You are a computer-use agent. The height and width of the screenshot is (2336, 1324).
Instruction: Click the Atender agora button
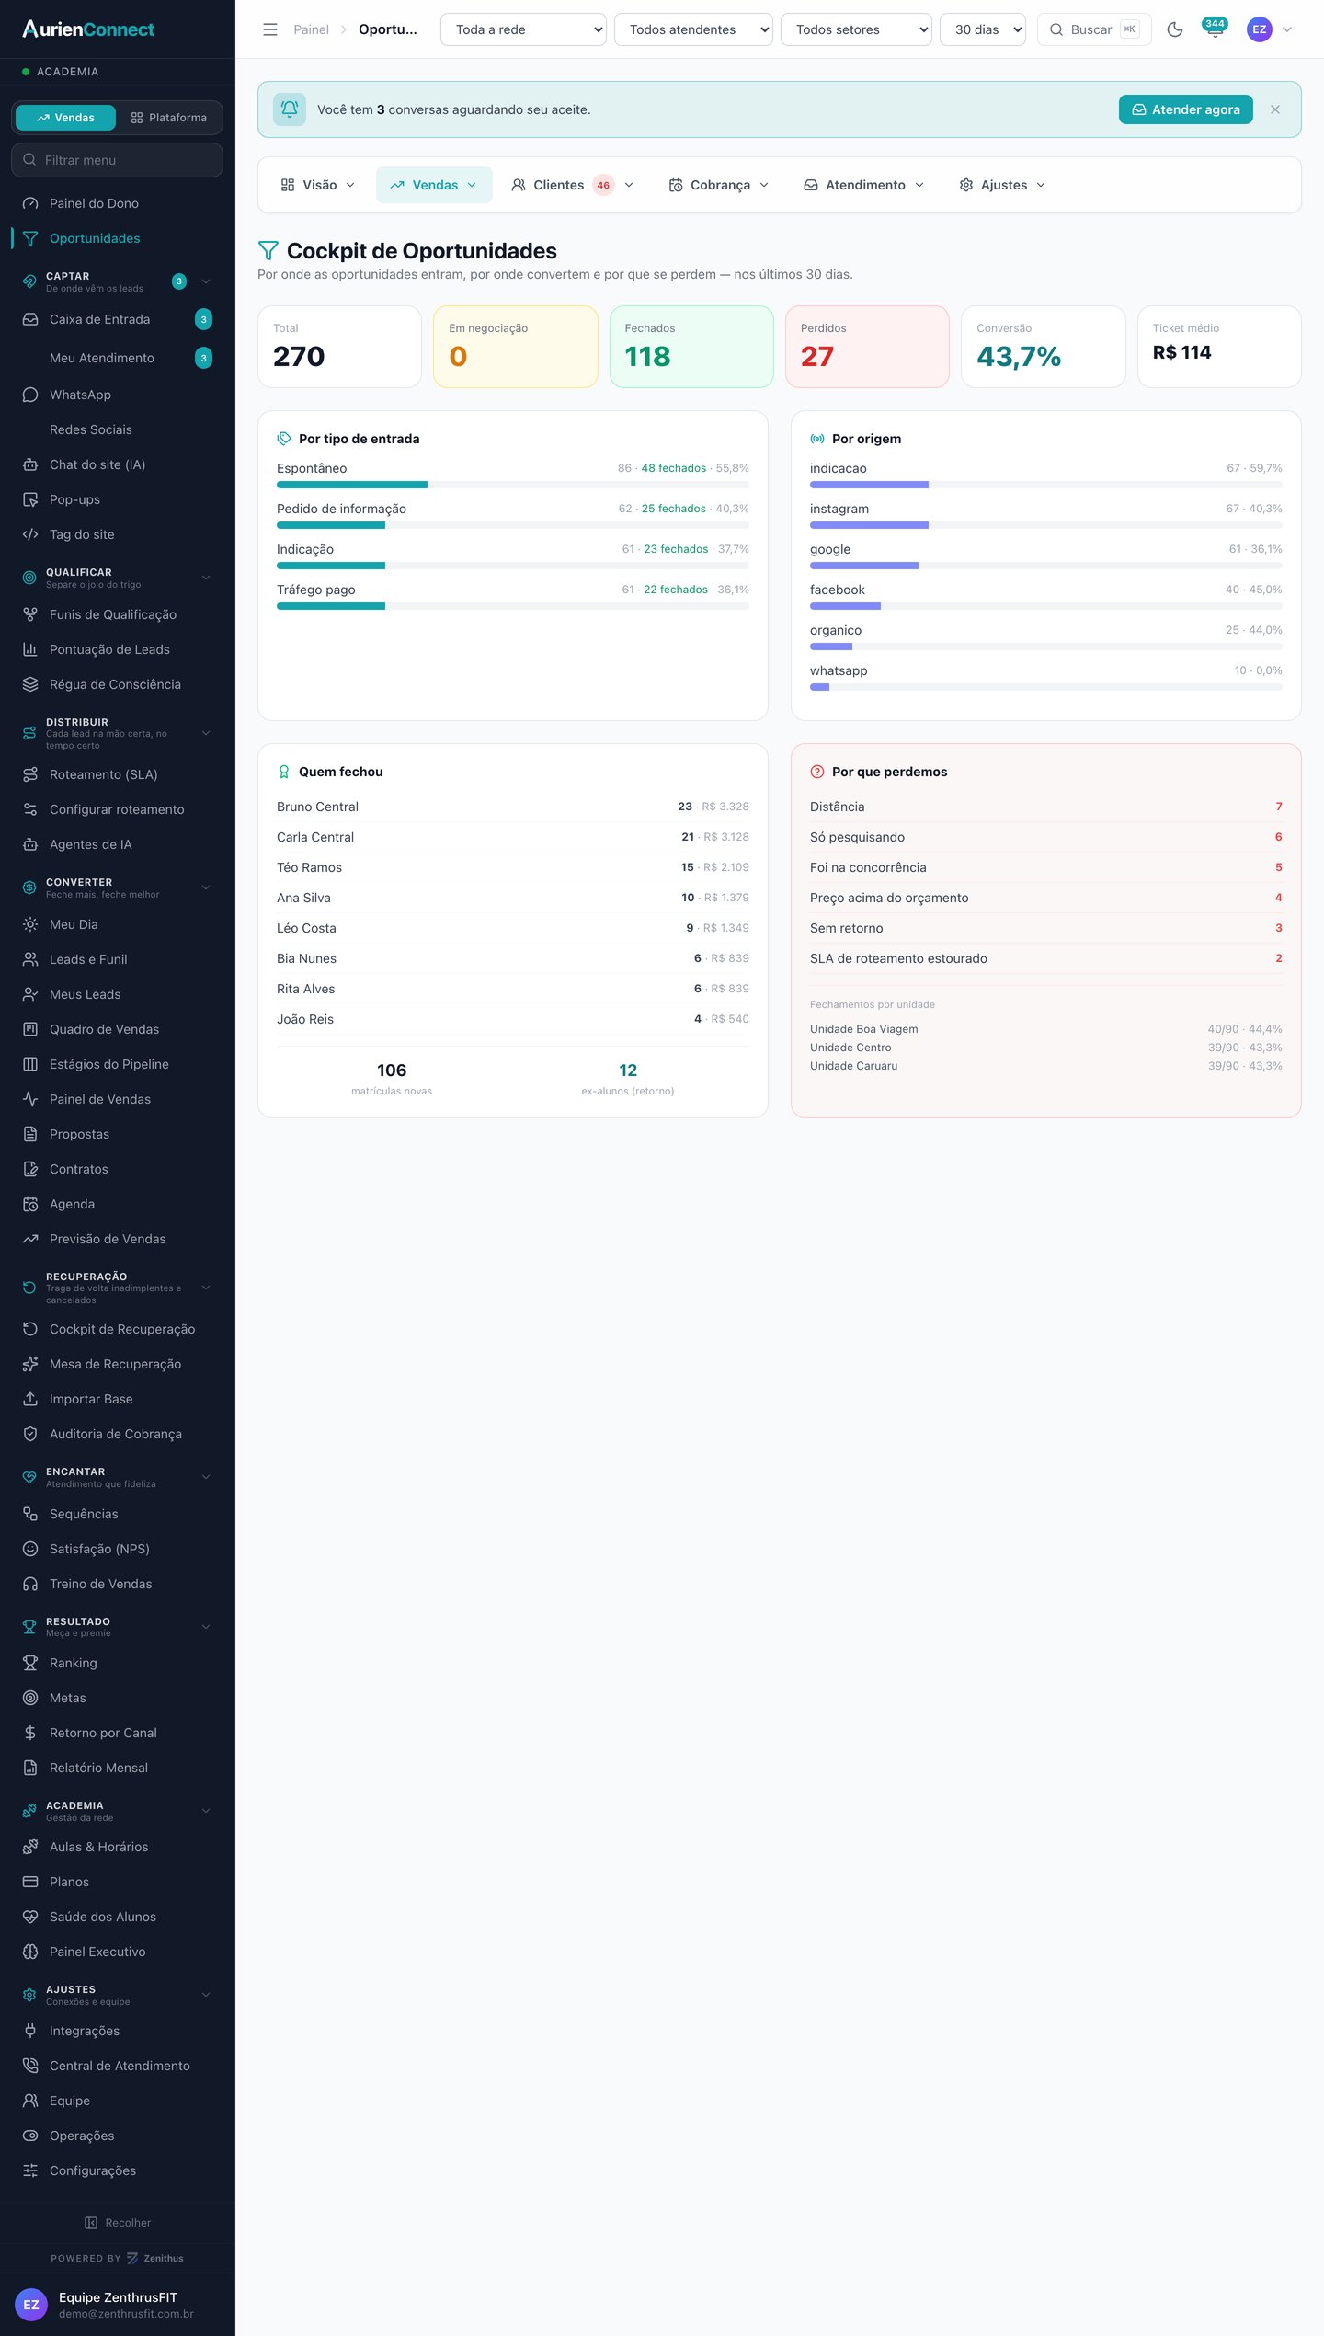click(x=1186, y=109)
